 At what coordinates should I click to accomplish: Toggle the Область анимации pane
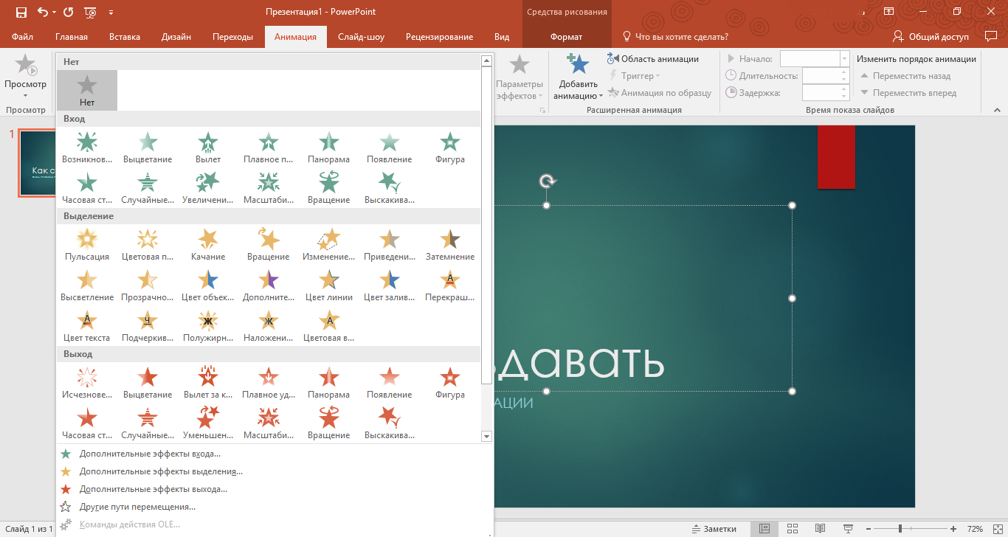click(x=653, y=59)
